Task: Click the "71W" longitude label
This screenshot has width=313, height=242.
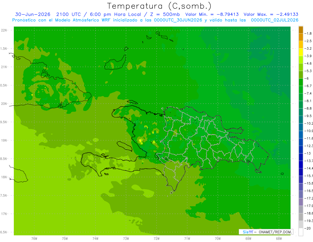Action: pyautogui.click(x=187, y=238)
